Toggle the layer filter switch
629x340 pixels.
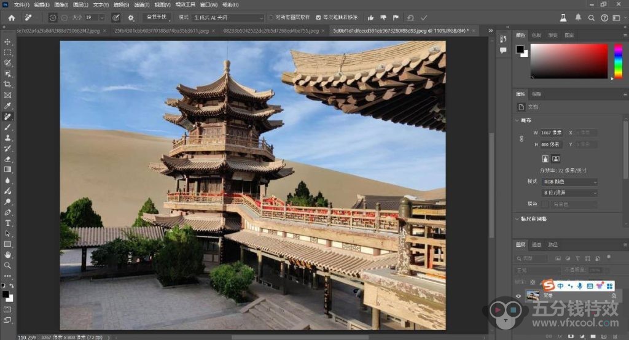pos(609,257)
